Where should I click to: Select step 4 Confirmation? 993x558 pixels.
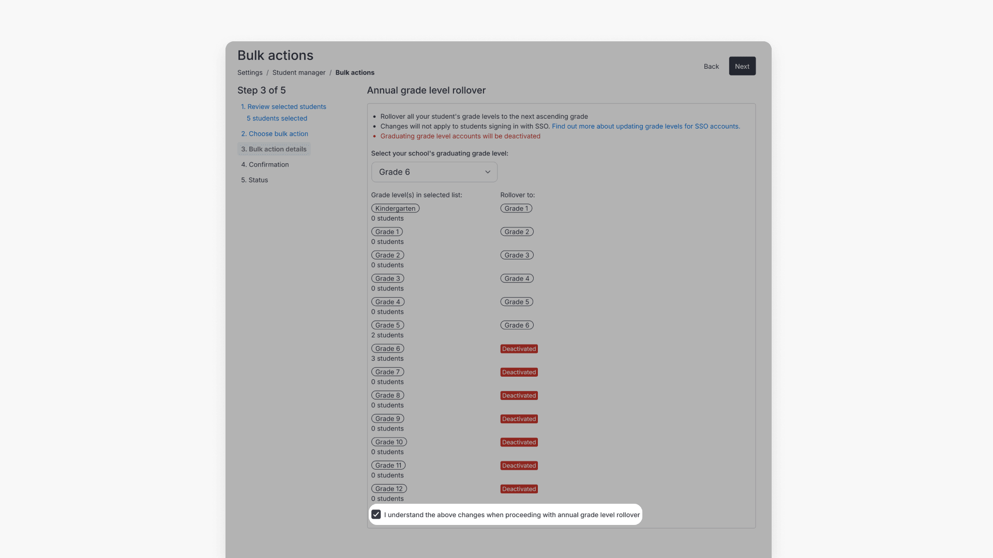pos(265,164)
